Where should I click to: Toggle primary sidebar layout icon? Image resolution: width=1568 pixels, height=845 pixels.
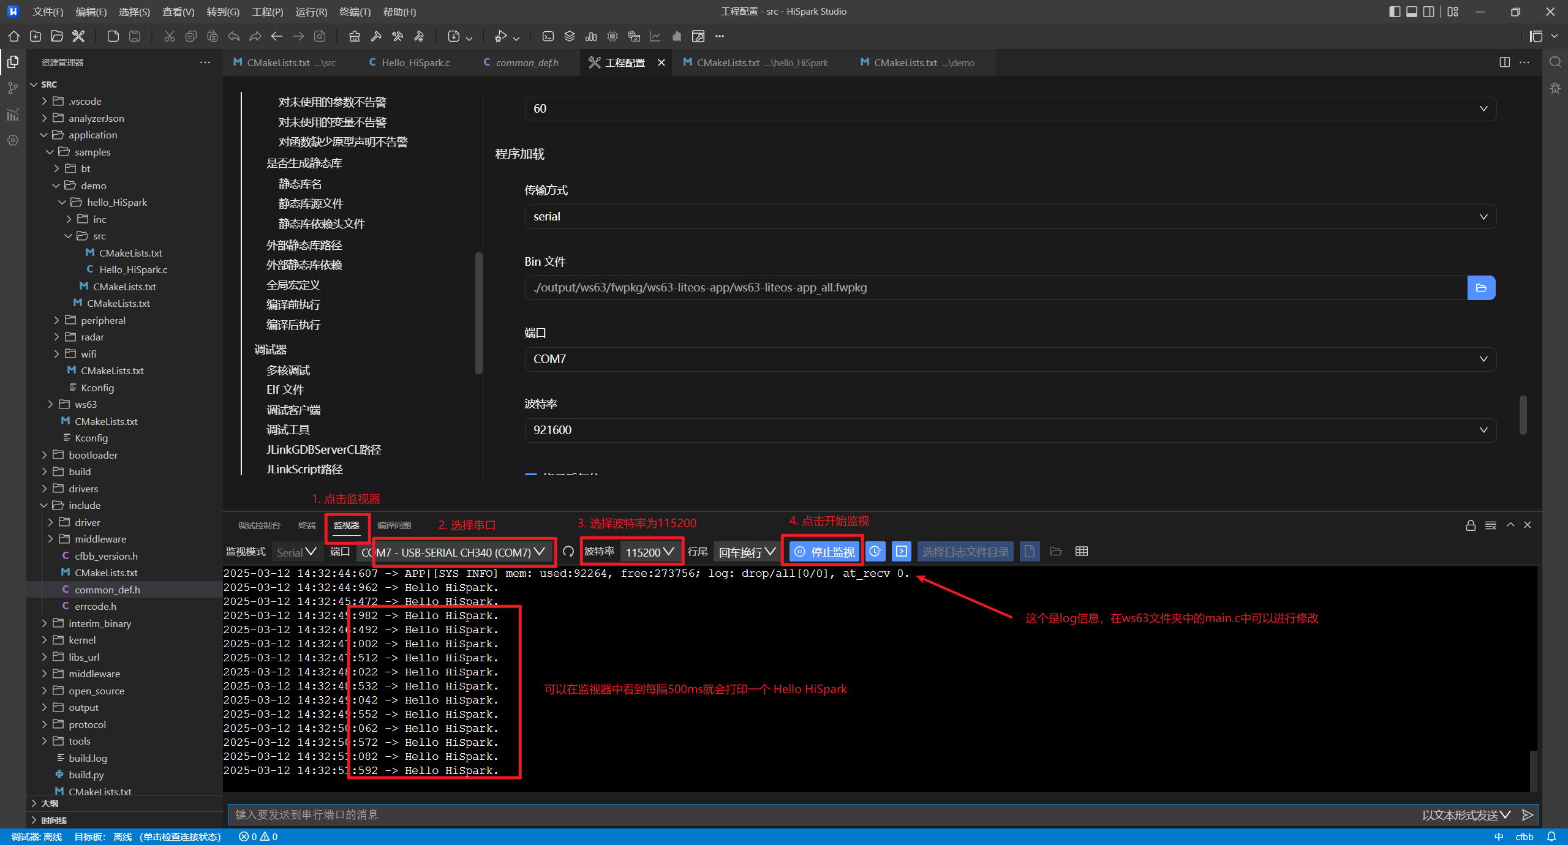(x=1395, y=12)
